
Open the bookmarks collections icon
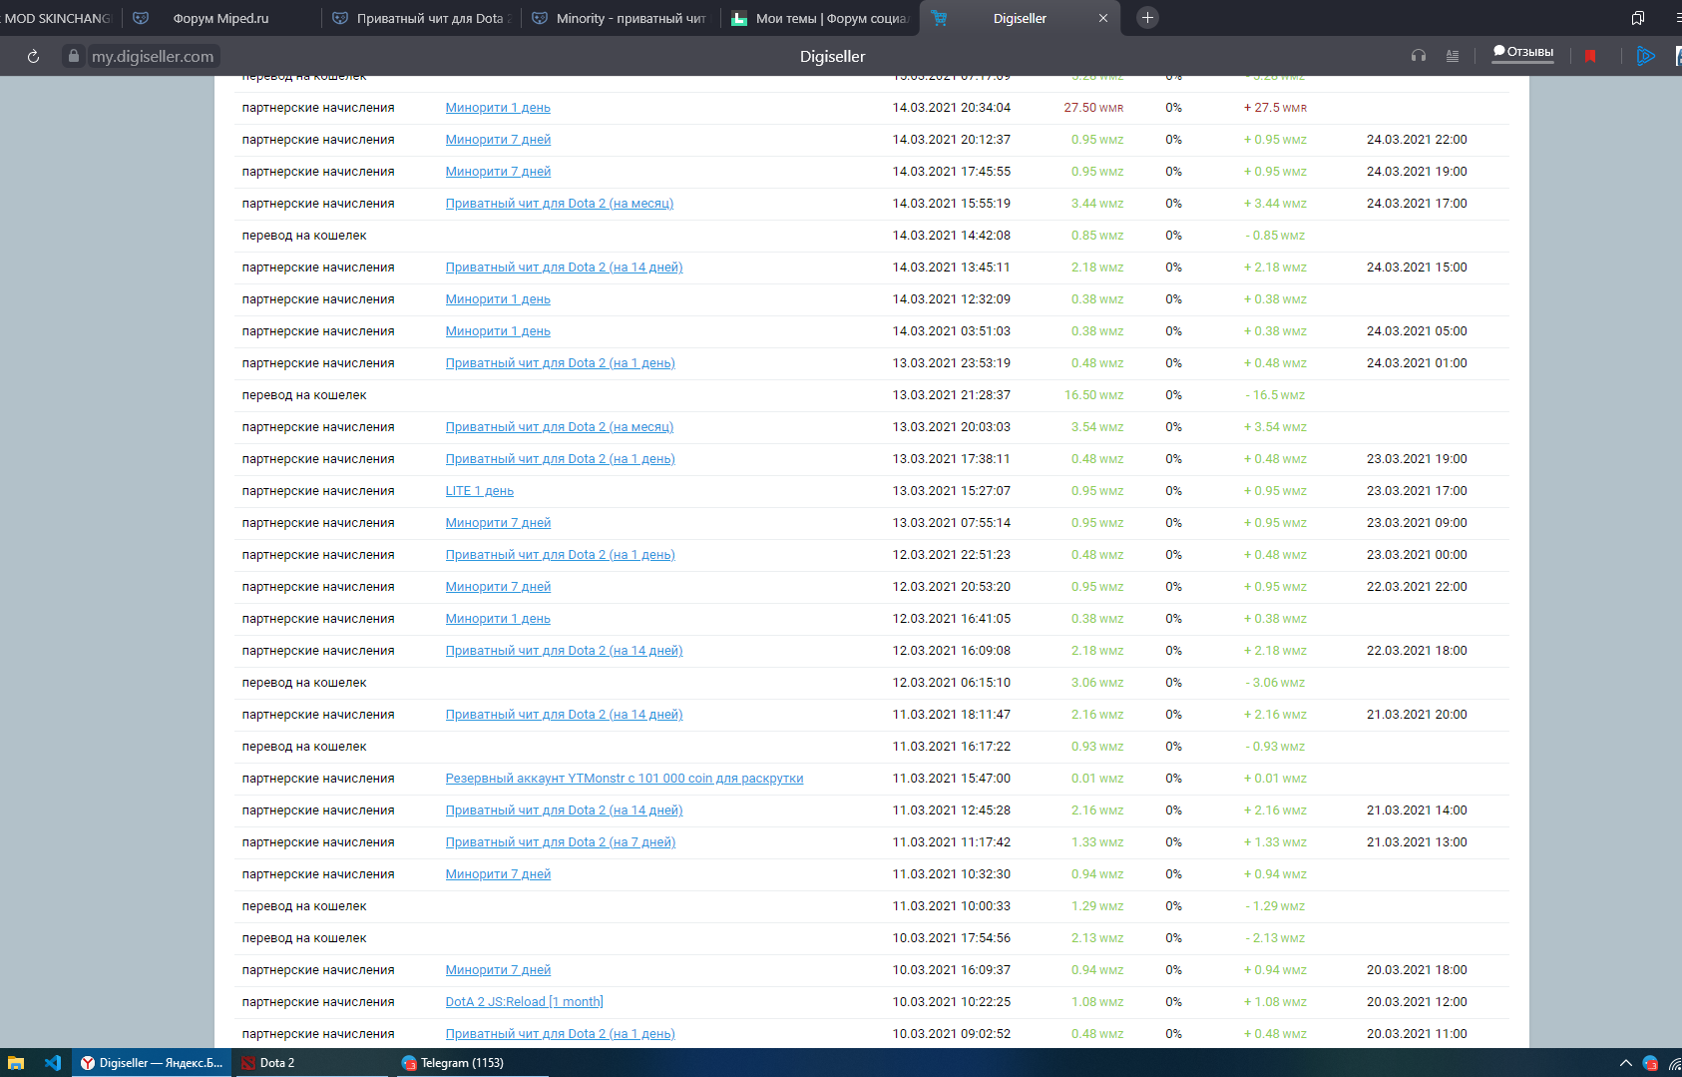(1638, 18)
